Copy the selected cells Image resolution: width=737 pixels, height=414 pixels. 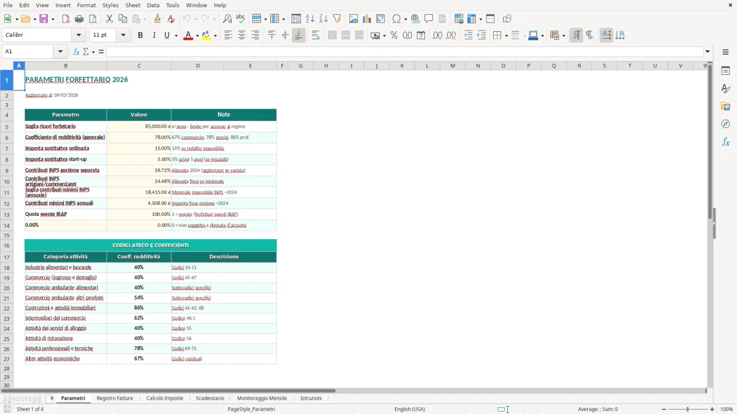tap(123, 19)
